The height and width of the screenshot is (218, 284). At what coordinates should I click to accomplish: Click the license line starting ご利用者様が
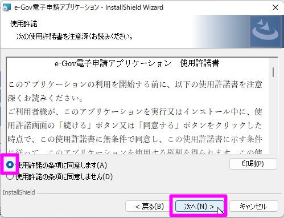click(135, 111)
